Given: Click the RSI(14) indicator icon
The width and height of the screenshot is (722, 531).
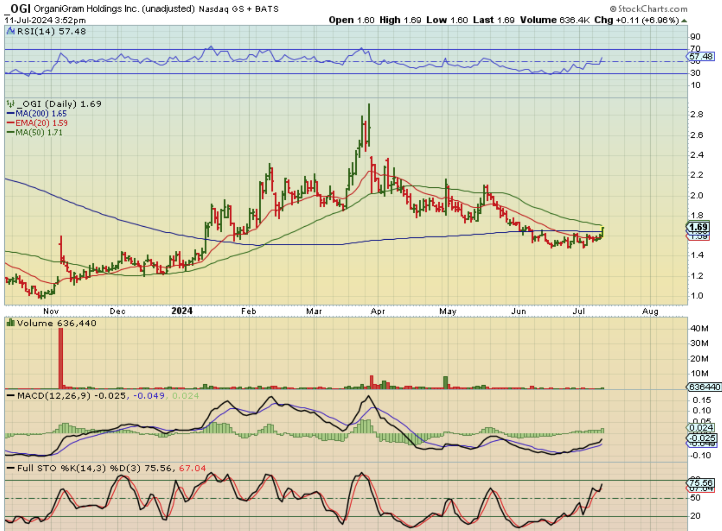Looking at the screenshot, I should [x=11, y=31].
